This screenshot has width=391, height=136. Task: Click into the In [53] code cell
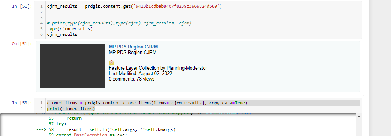click(198, 106)
